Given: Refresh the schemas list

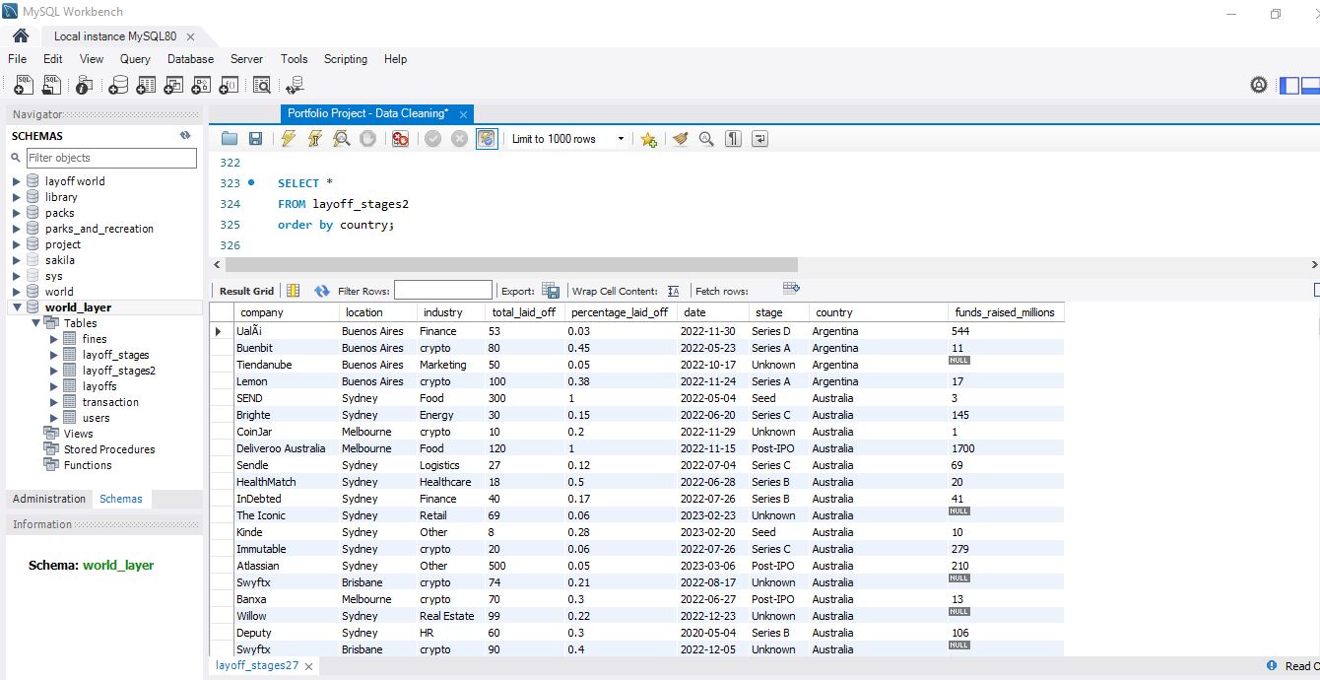Looking at the screenshot, I should pyautogui.click(x=185, y=136).
